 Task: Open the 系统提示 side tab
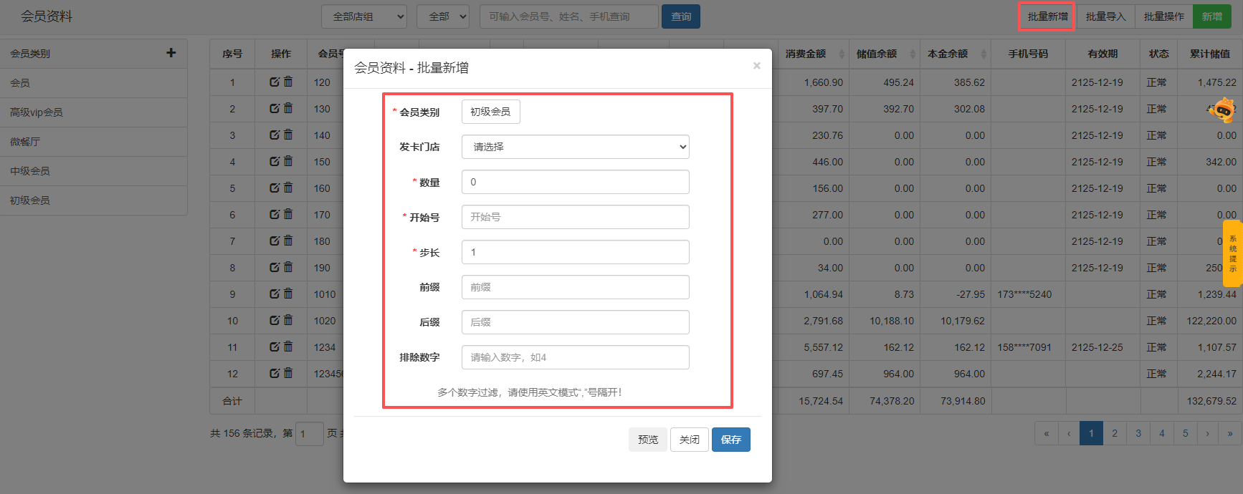(1232, 254)
